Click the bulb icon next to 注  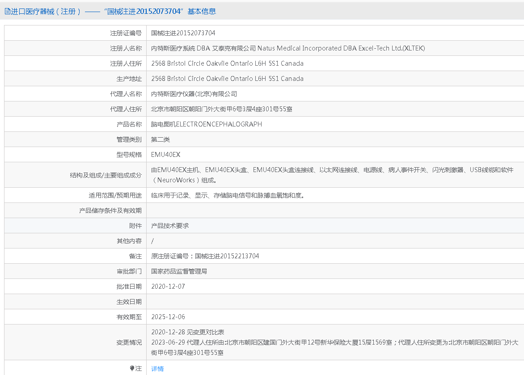click(x=132, y=369)
